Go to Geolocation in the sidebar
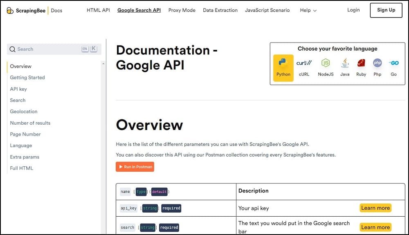The image size is (409, 235). (24, 112)
